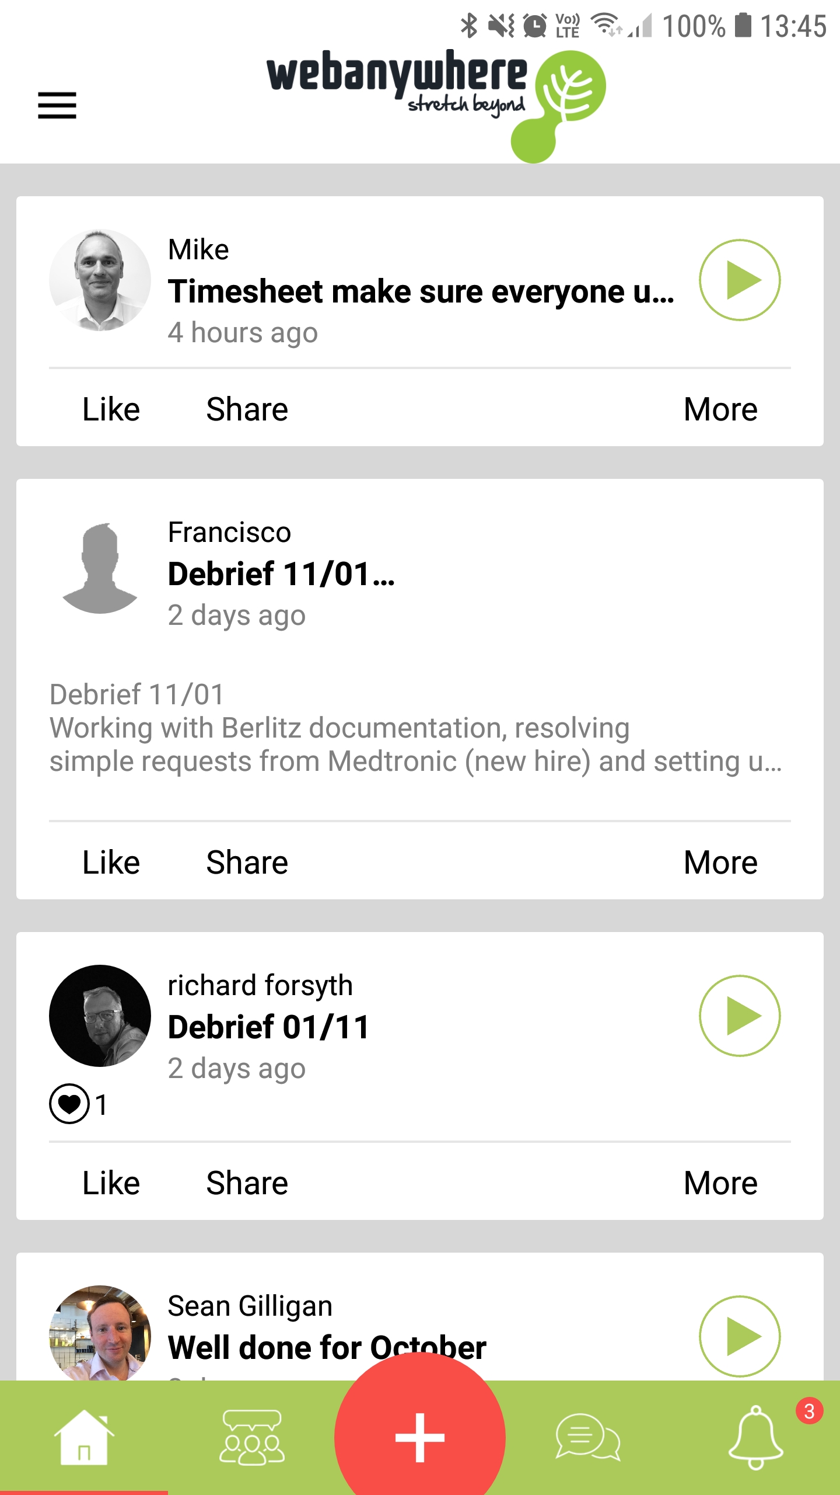This screenshot has height=1495, width=840.
Task: Go to the Home tab
Action: coord(84,1437)
